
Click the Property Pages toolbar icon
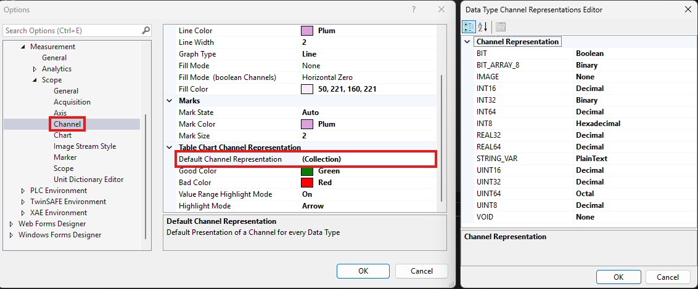pos(501,26)
